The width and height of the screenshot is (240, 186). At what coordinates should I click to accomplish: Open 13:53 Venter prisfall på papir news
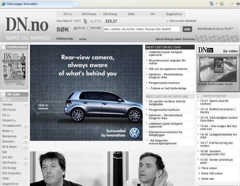click(x=216, y=161)
